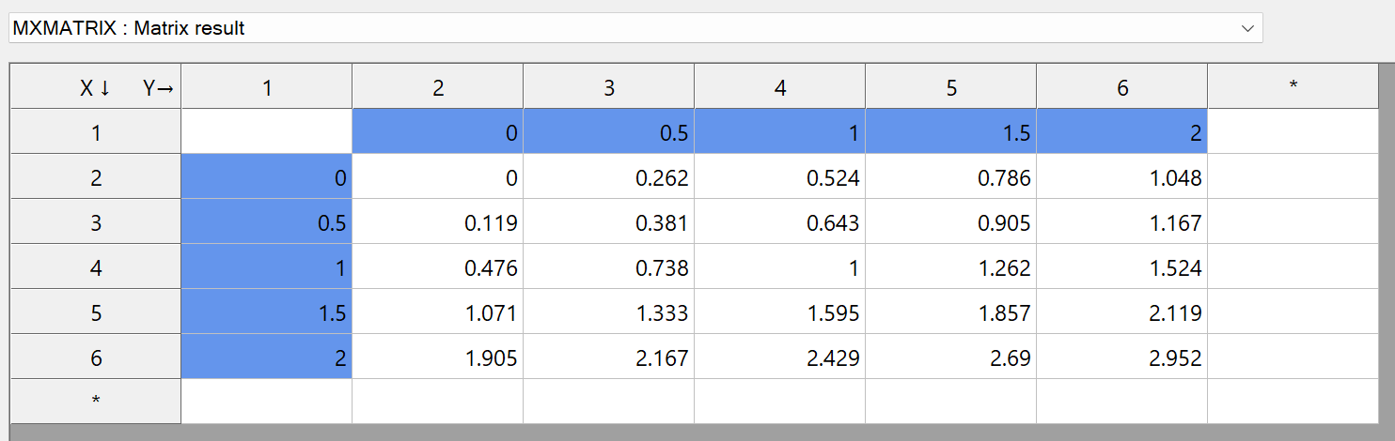Select column header 5
Viewport: 1395px width, 441px height.
pos(951,87)
